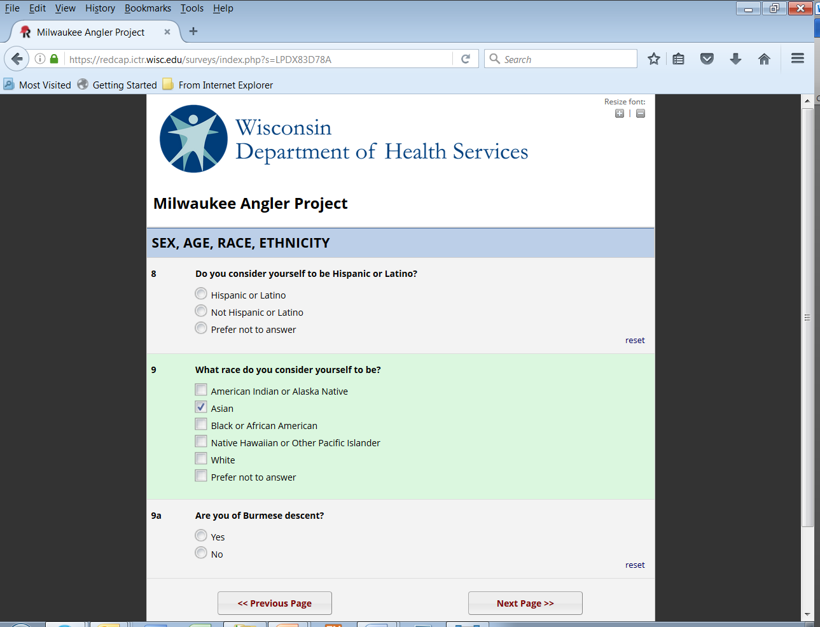Show site information icon in address bar

pos(40,59)
